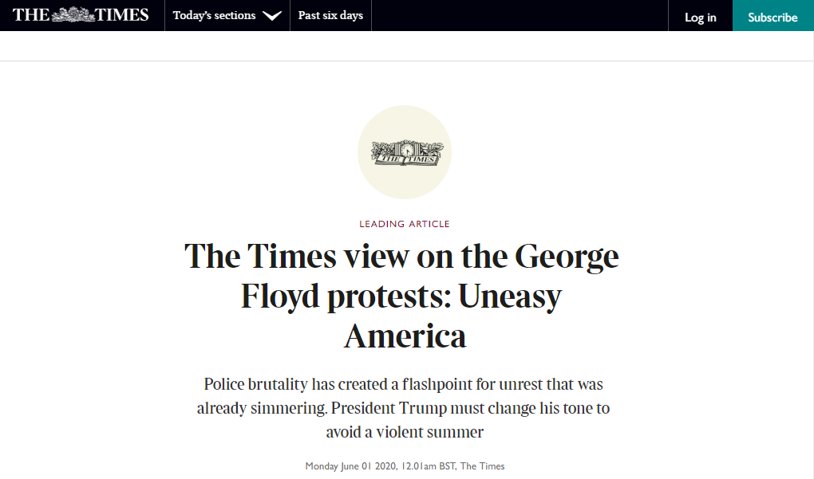Image resolution: width=814 pixels, height=479 pixels.
Task: Go to Past six days
Action: [330, 16]
